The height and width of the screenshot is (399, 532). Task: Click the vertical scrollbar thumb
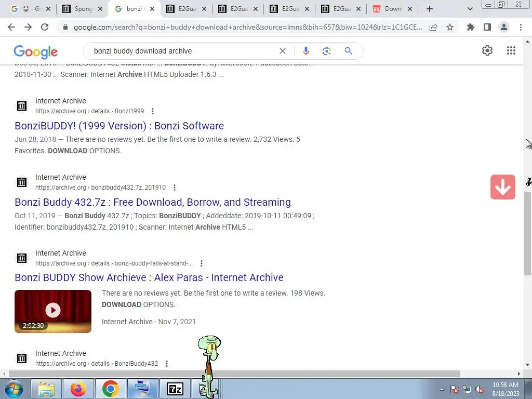tap(528, 233)
